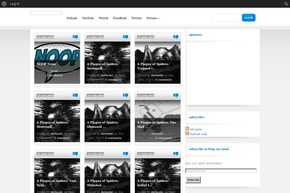Screen dimensions: 290x193
Task: Open A Plague of Spiders: Sociopath post
Action: click(x=103, y=66)
